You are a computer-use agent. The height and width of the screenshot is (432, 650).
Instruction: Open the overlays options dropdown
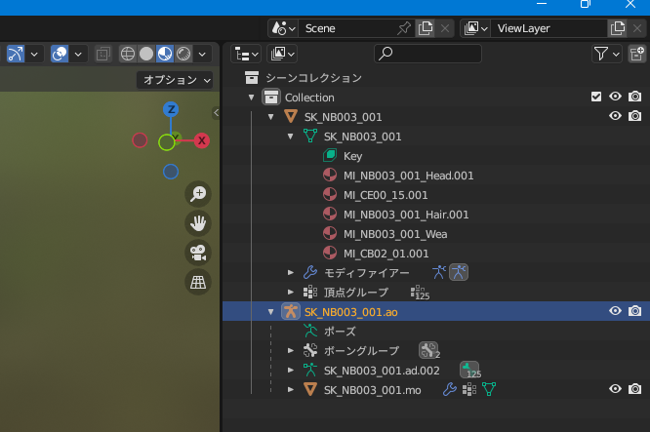pyautogui.click(x=78, y=54)
